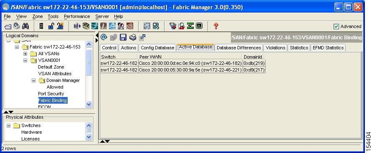
Task: Click the green stacked blocks toolbar icon
Action: pyautogui.click(x=86, y=26)
